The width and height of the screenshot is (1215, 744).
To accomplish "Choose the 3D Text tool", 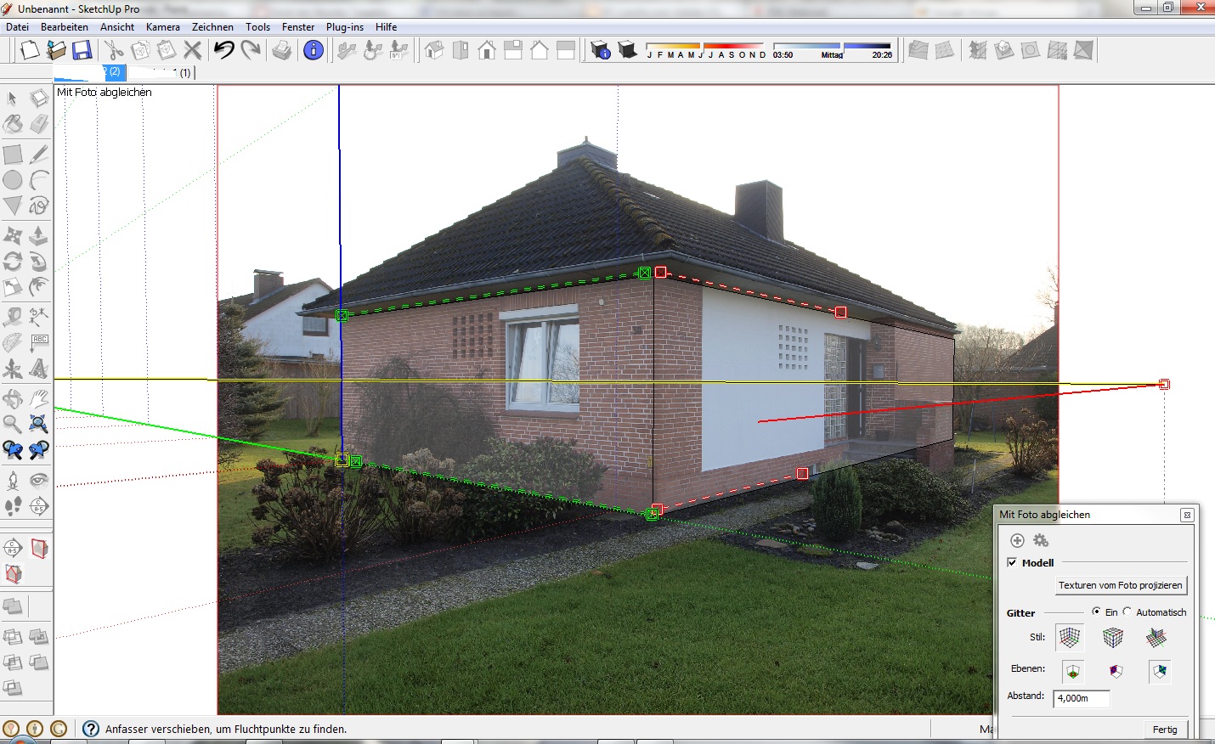I will click(39, 369).
